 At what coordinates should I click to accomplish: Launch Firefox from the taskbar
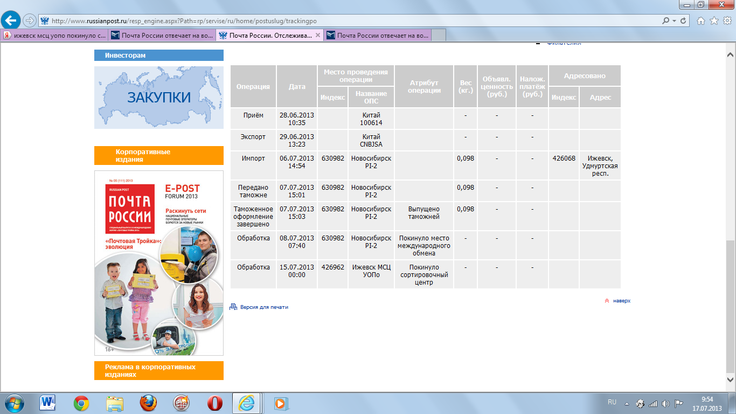(x=148, y=403)
